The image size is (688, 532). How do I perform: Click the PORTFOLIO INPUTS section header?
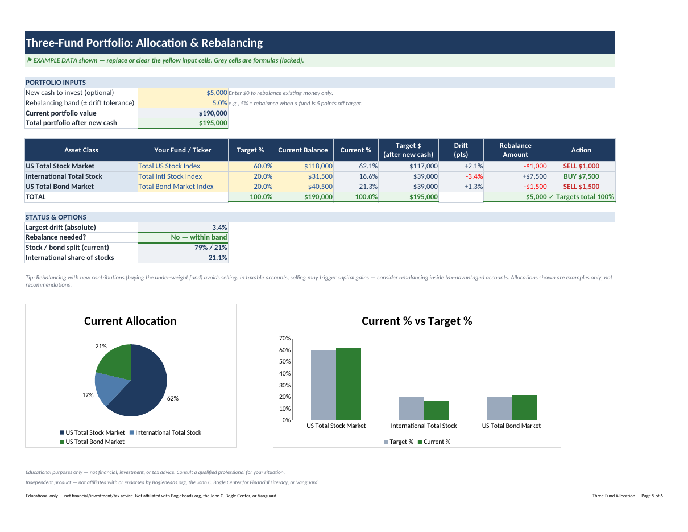320,83
